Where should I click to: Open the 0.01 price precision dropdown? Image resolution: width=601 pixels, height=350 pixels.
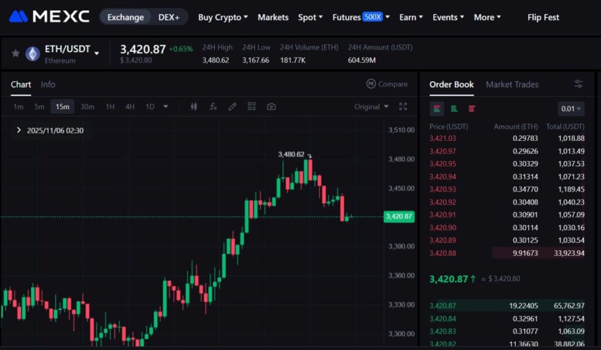(570, 109)
